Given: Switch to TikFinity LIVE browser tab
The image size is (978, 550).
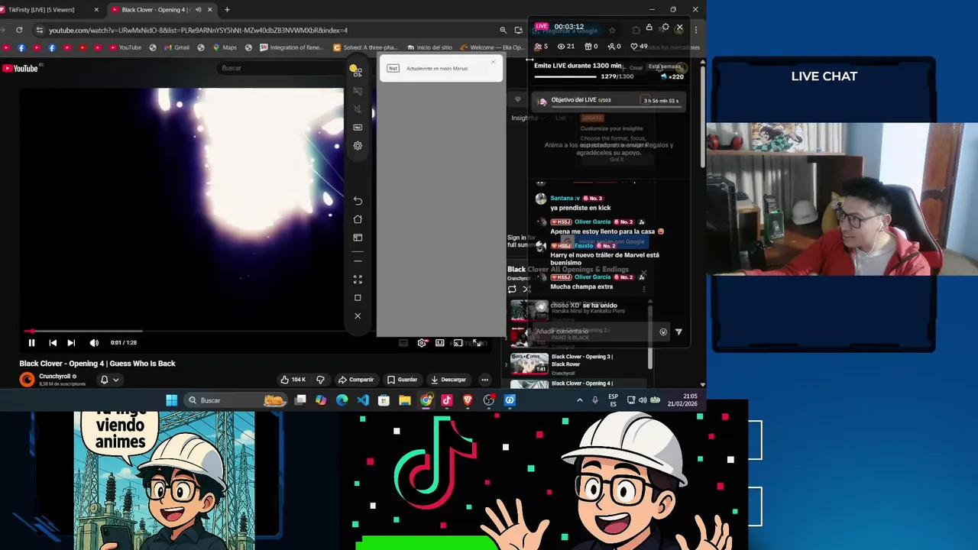Looking at the screenshot, I should [x=46, y=10].
